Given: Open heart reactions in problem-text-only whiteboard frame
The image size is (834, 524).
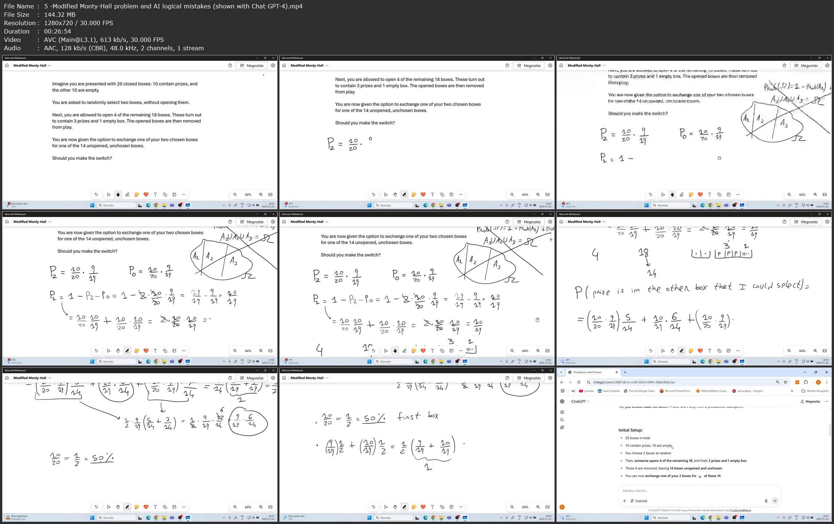Looking at the screenshot, I should [146, 194].
